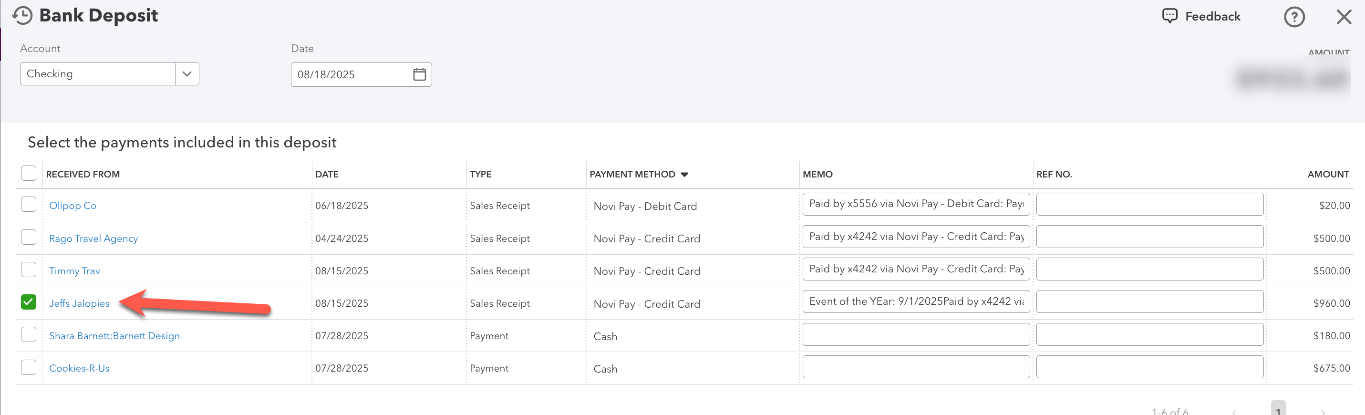The image size is (1365, 415).
Task: Click the Timmy Trav customer link
Action: (75, 271)
